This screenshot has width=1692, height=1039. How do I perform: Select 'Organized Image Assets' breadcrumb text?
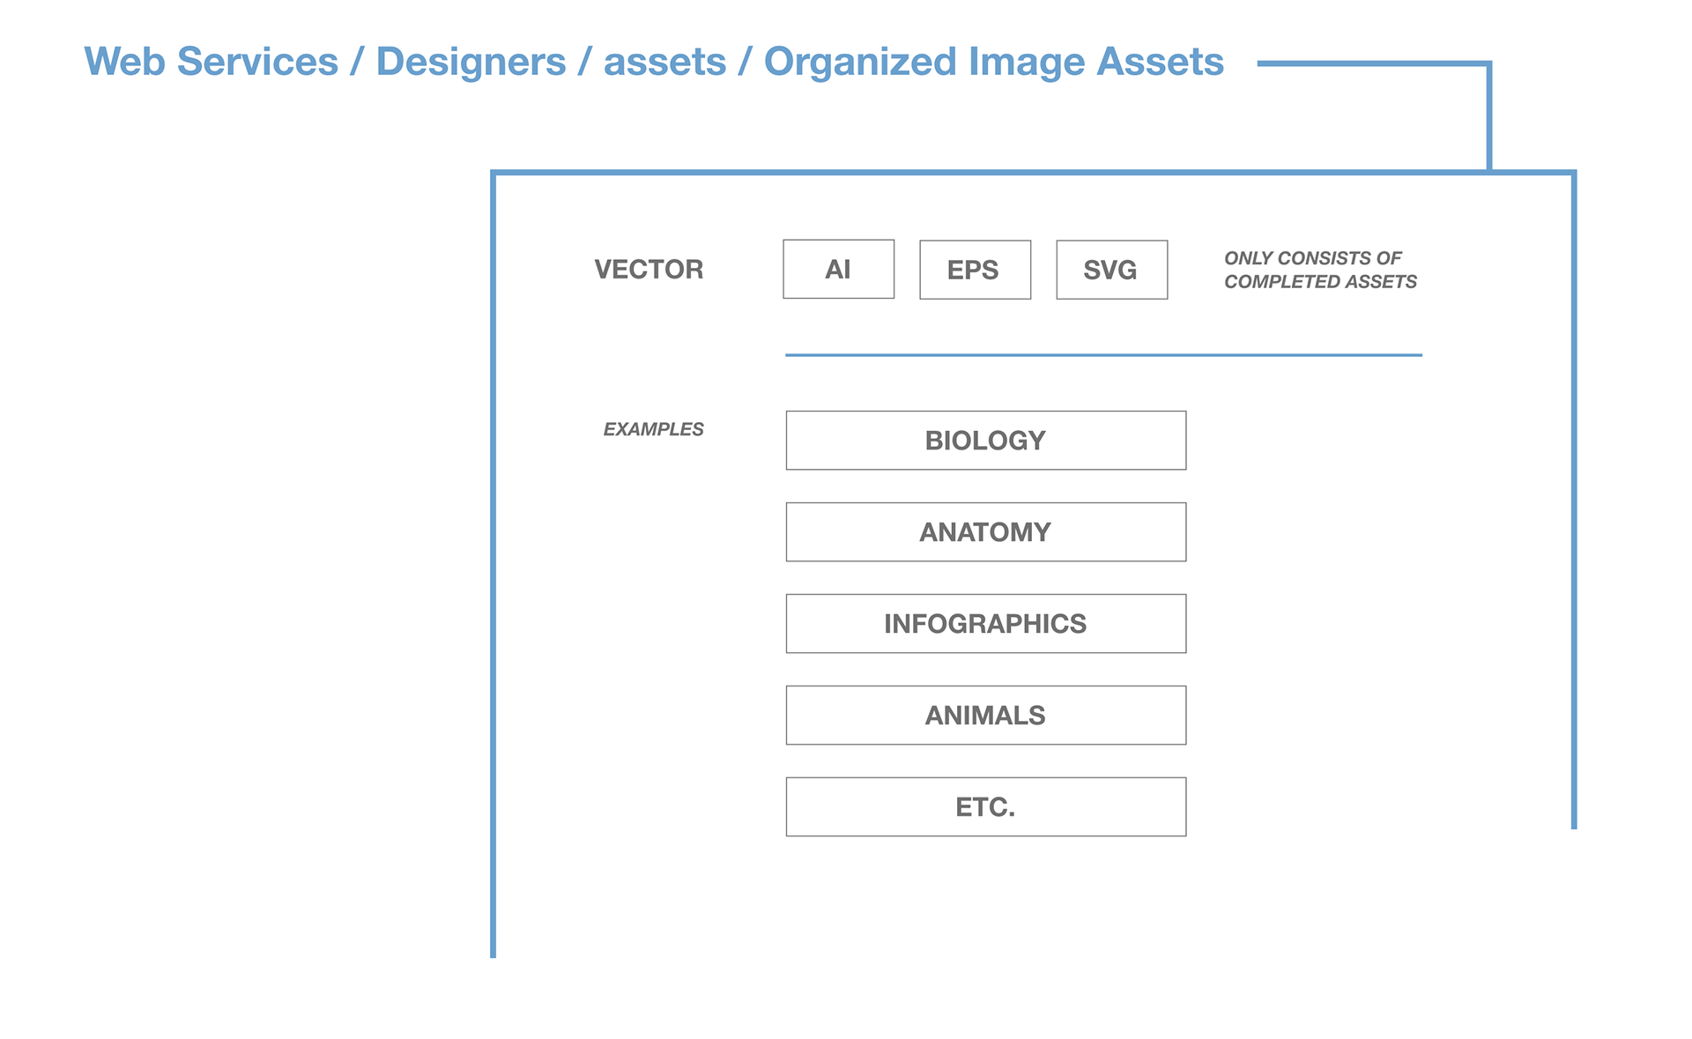click(x=993, y=62)
